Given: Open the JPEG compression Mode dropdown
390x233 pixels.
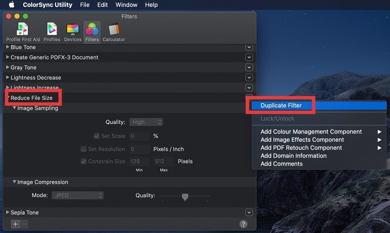Looking at the screenshot, I should pyautogui.click(x=78, y=195).
